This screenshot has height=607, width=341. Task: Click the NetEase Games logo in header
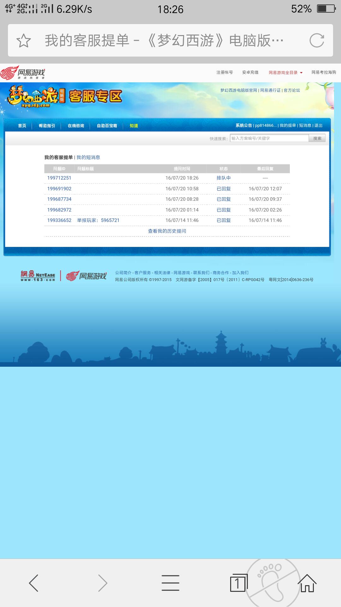(x=23, y=73)
